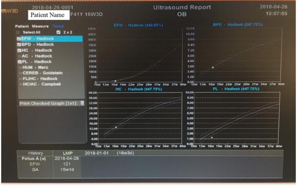Click the FL - Hadlock chart title
This screenshot has height=186, width=297.
236,89
